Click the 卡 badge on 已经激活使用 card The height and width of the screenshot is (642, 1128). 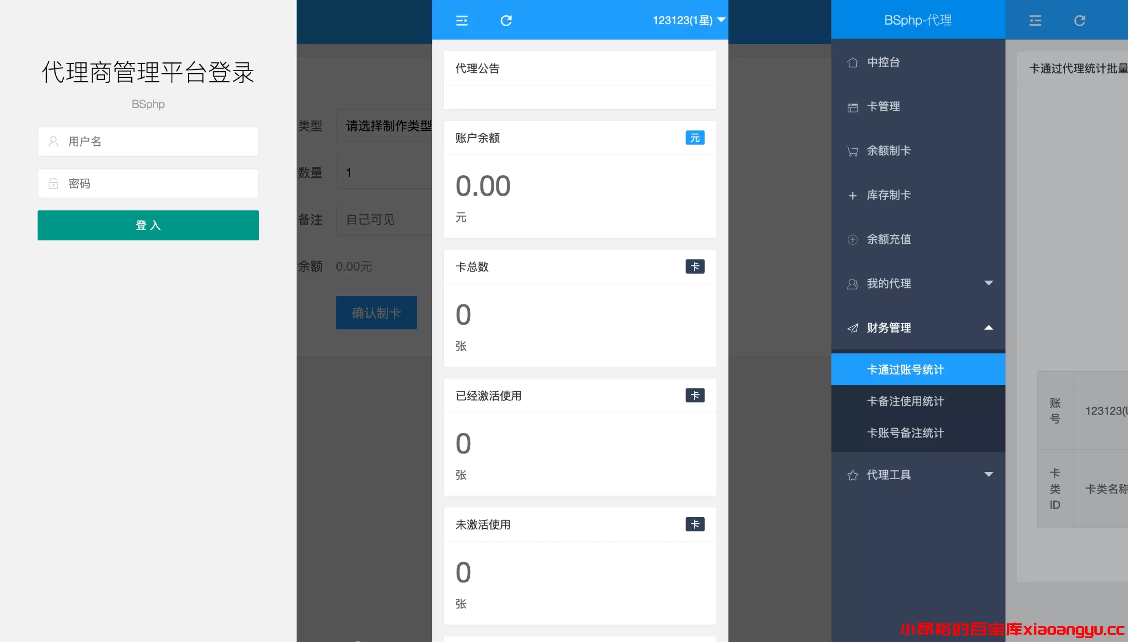tap(694, 396)
